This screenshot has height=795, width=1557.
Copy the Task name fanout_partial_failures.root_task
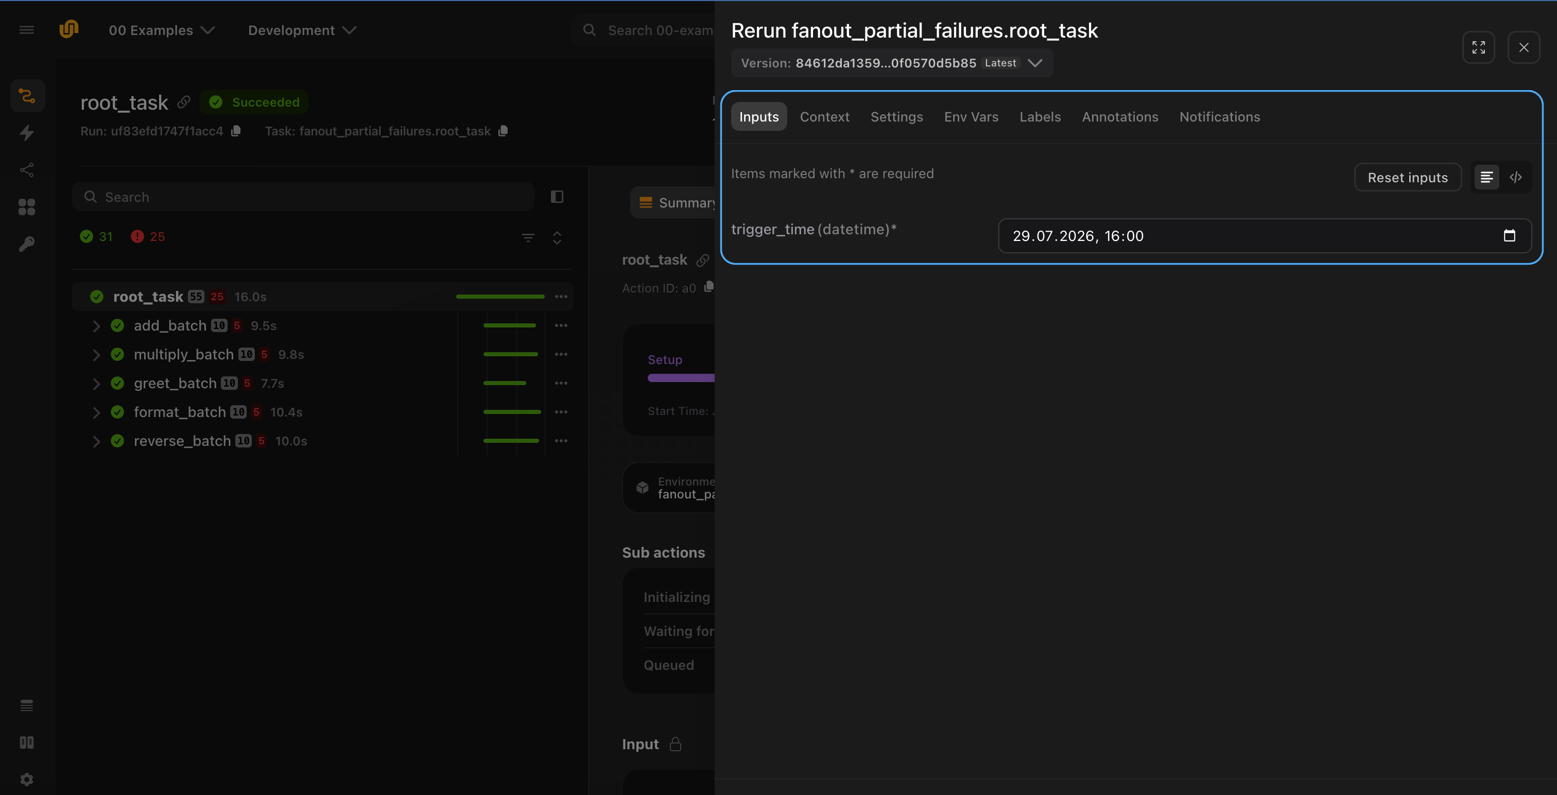pos(504,131)
